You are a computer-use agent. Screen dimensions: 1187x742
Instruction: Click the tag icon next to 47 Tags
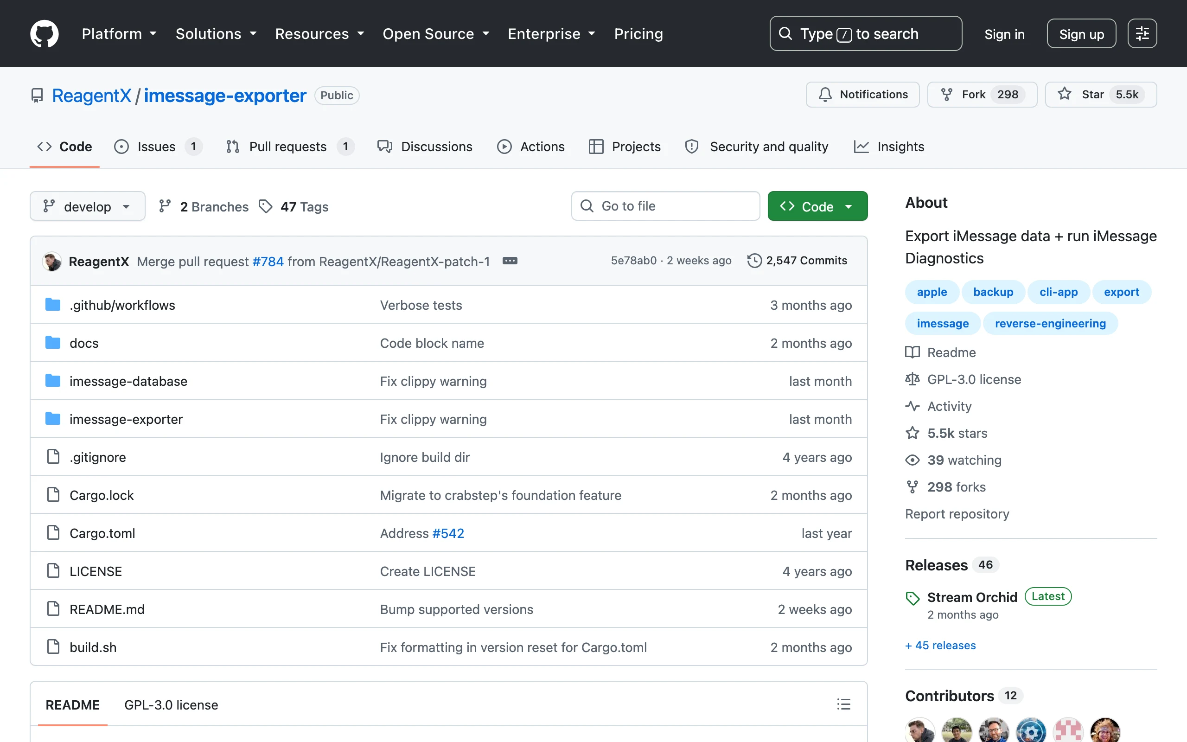pos(265,207)
